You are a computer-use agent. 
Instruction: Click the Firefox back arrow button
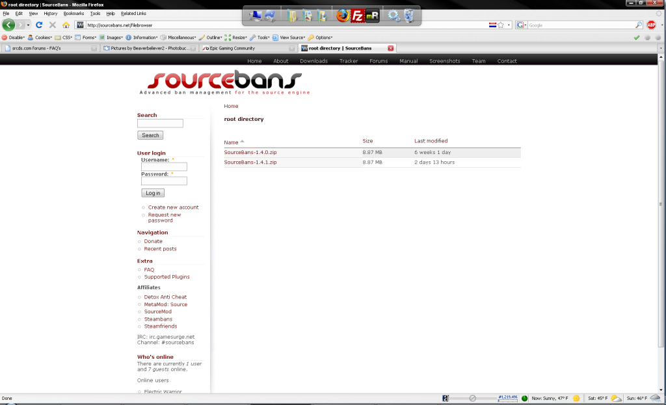coord(8,25)
